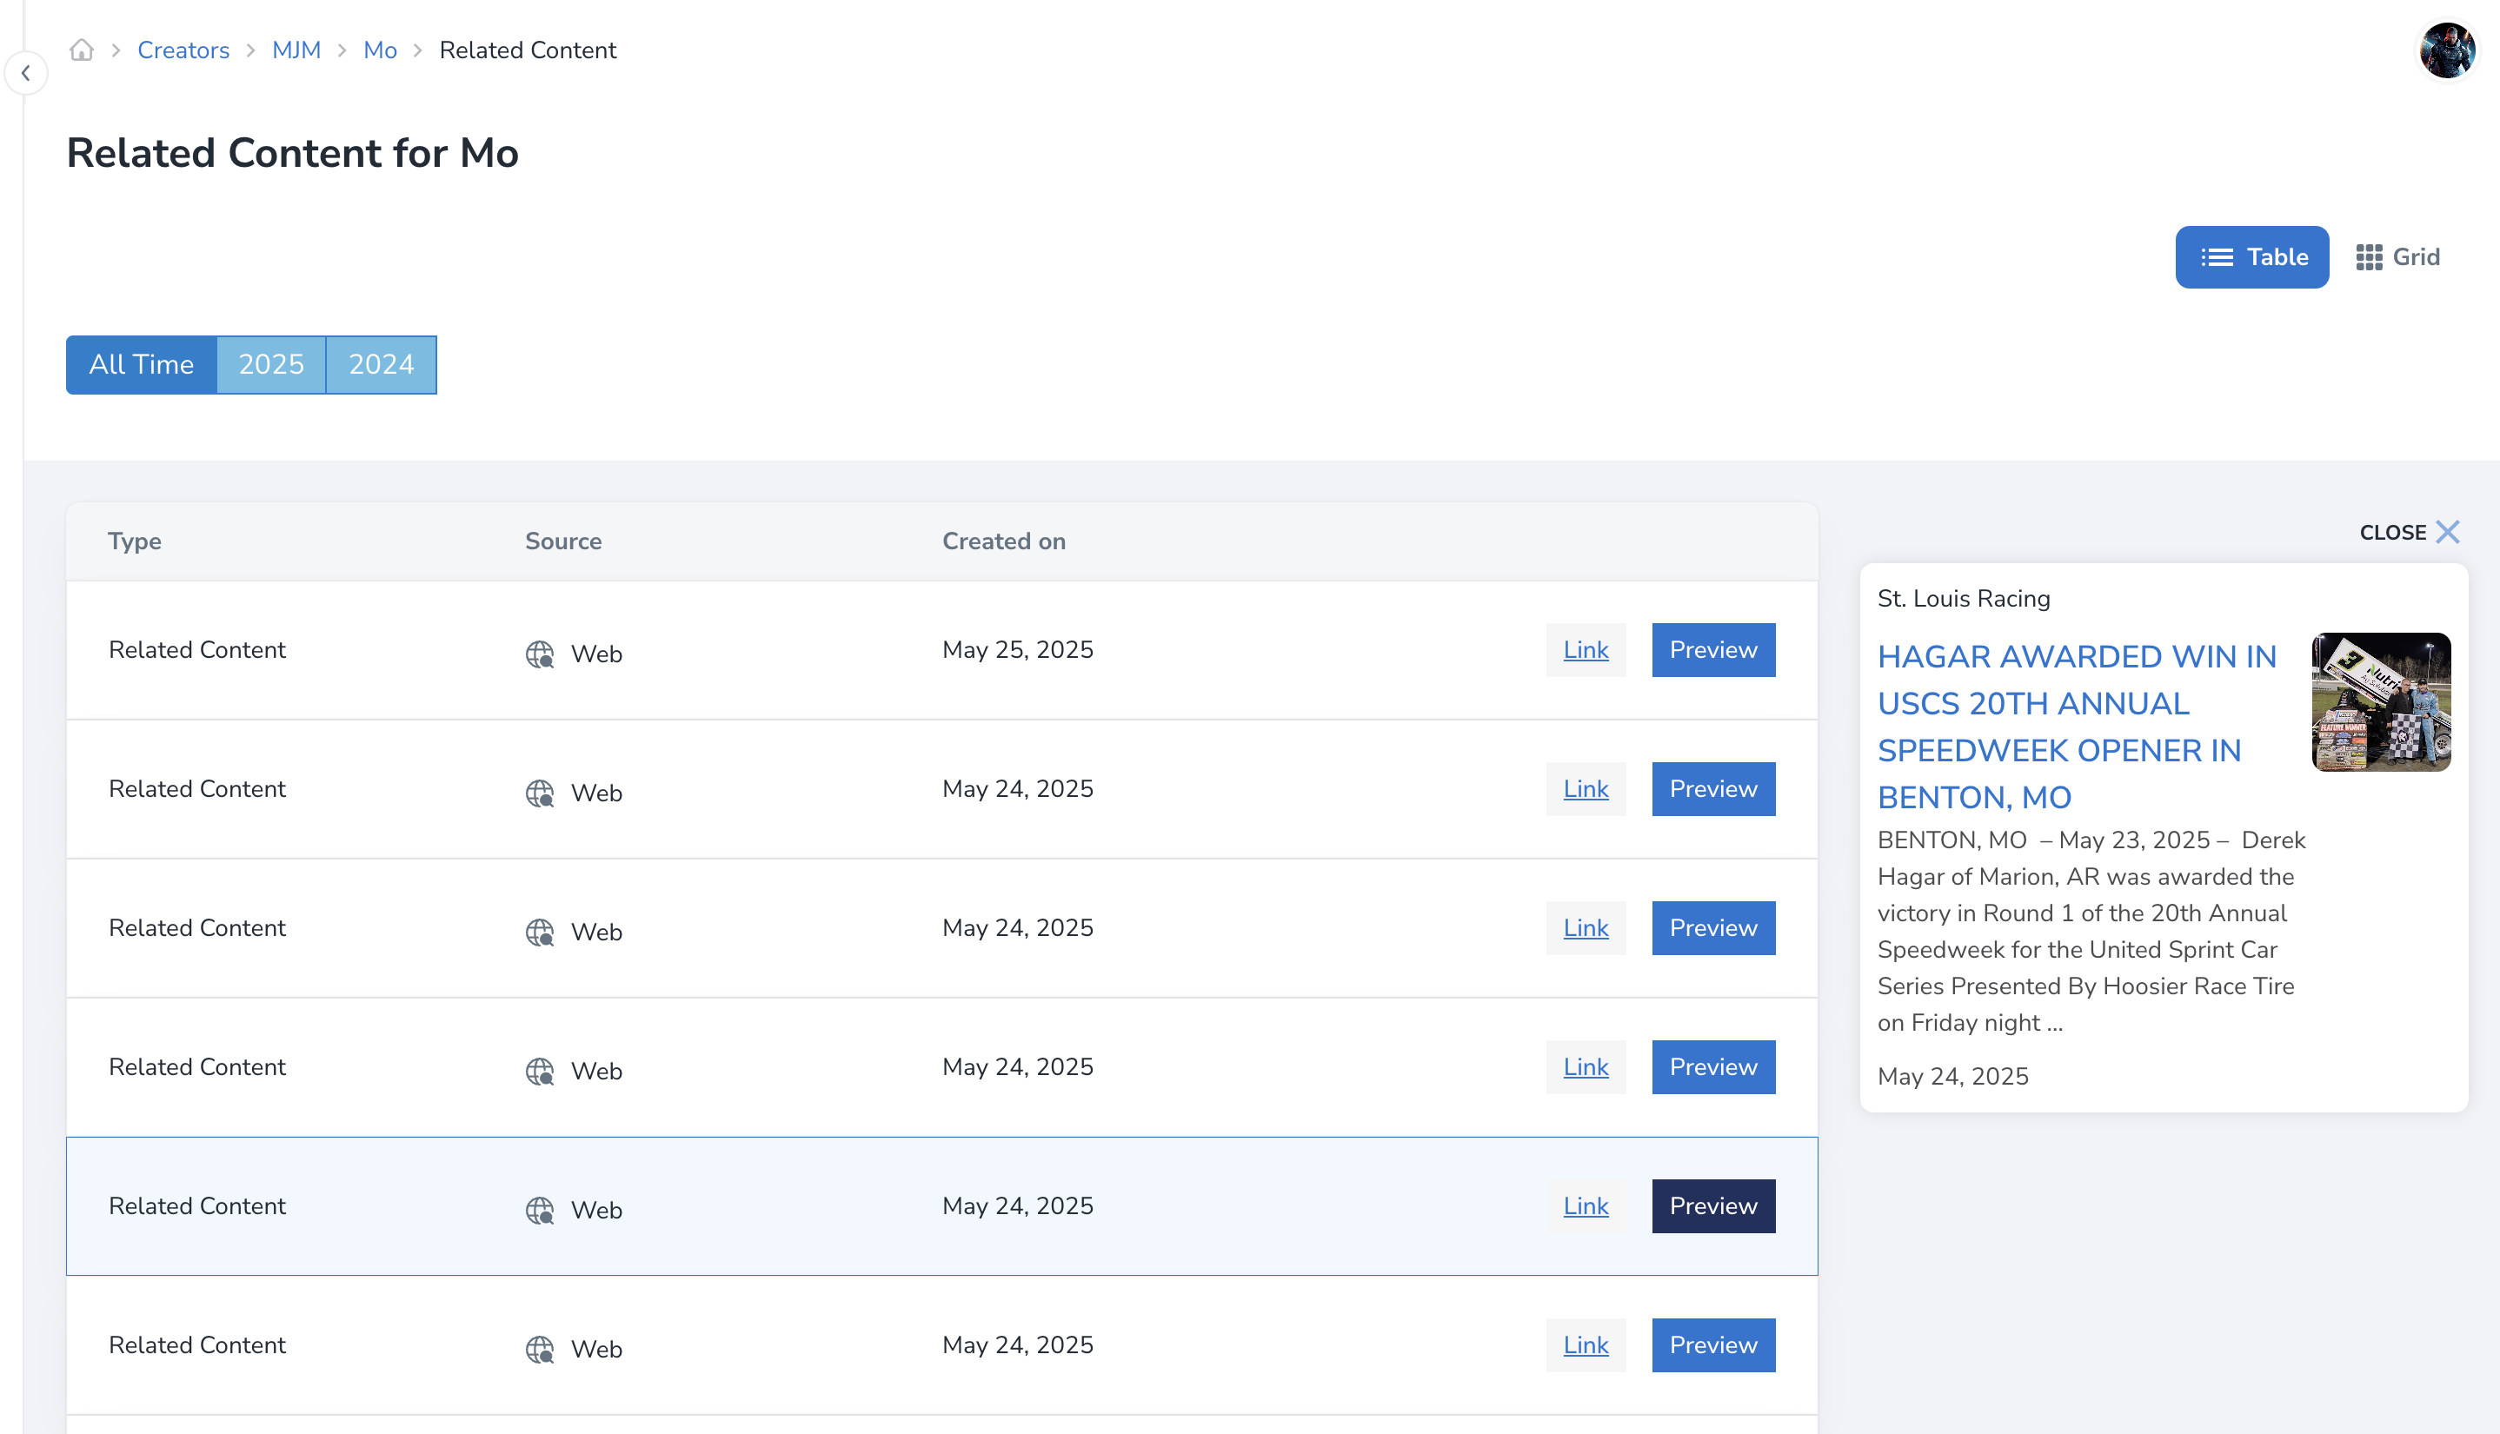Click the sprint car article thumbnail
The image size is (2500, 1434).
click(2381, 701)
